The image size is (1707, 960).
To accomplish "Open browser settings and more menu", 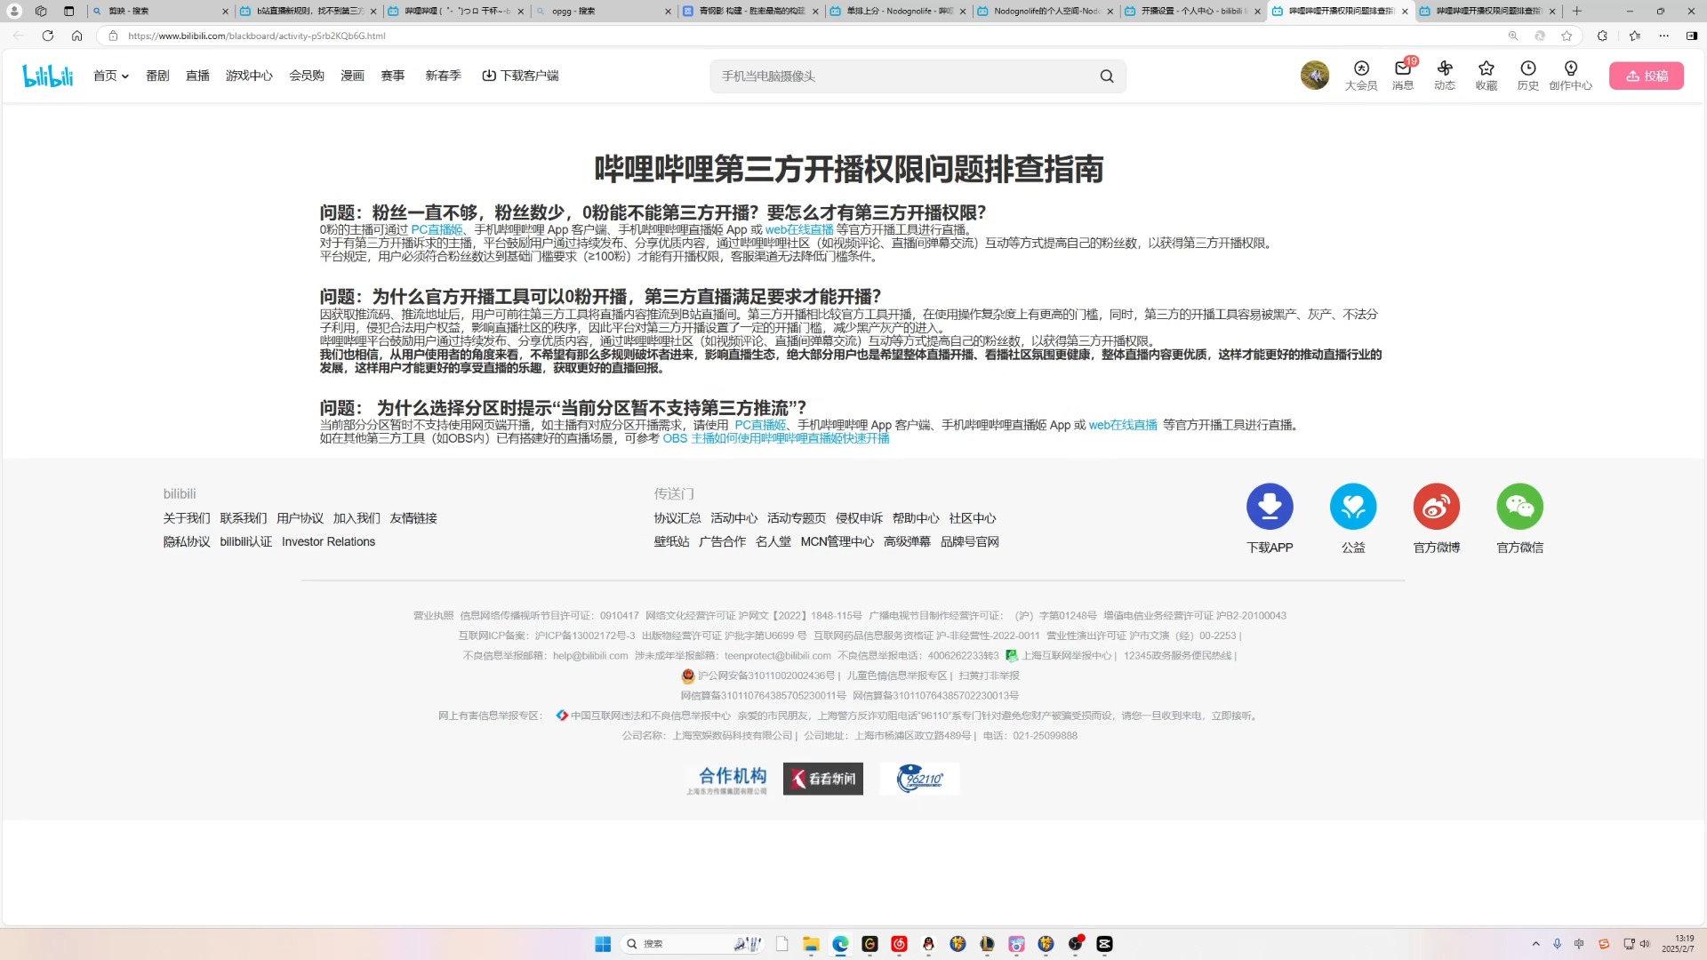I will coord(1663,36).
